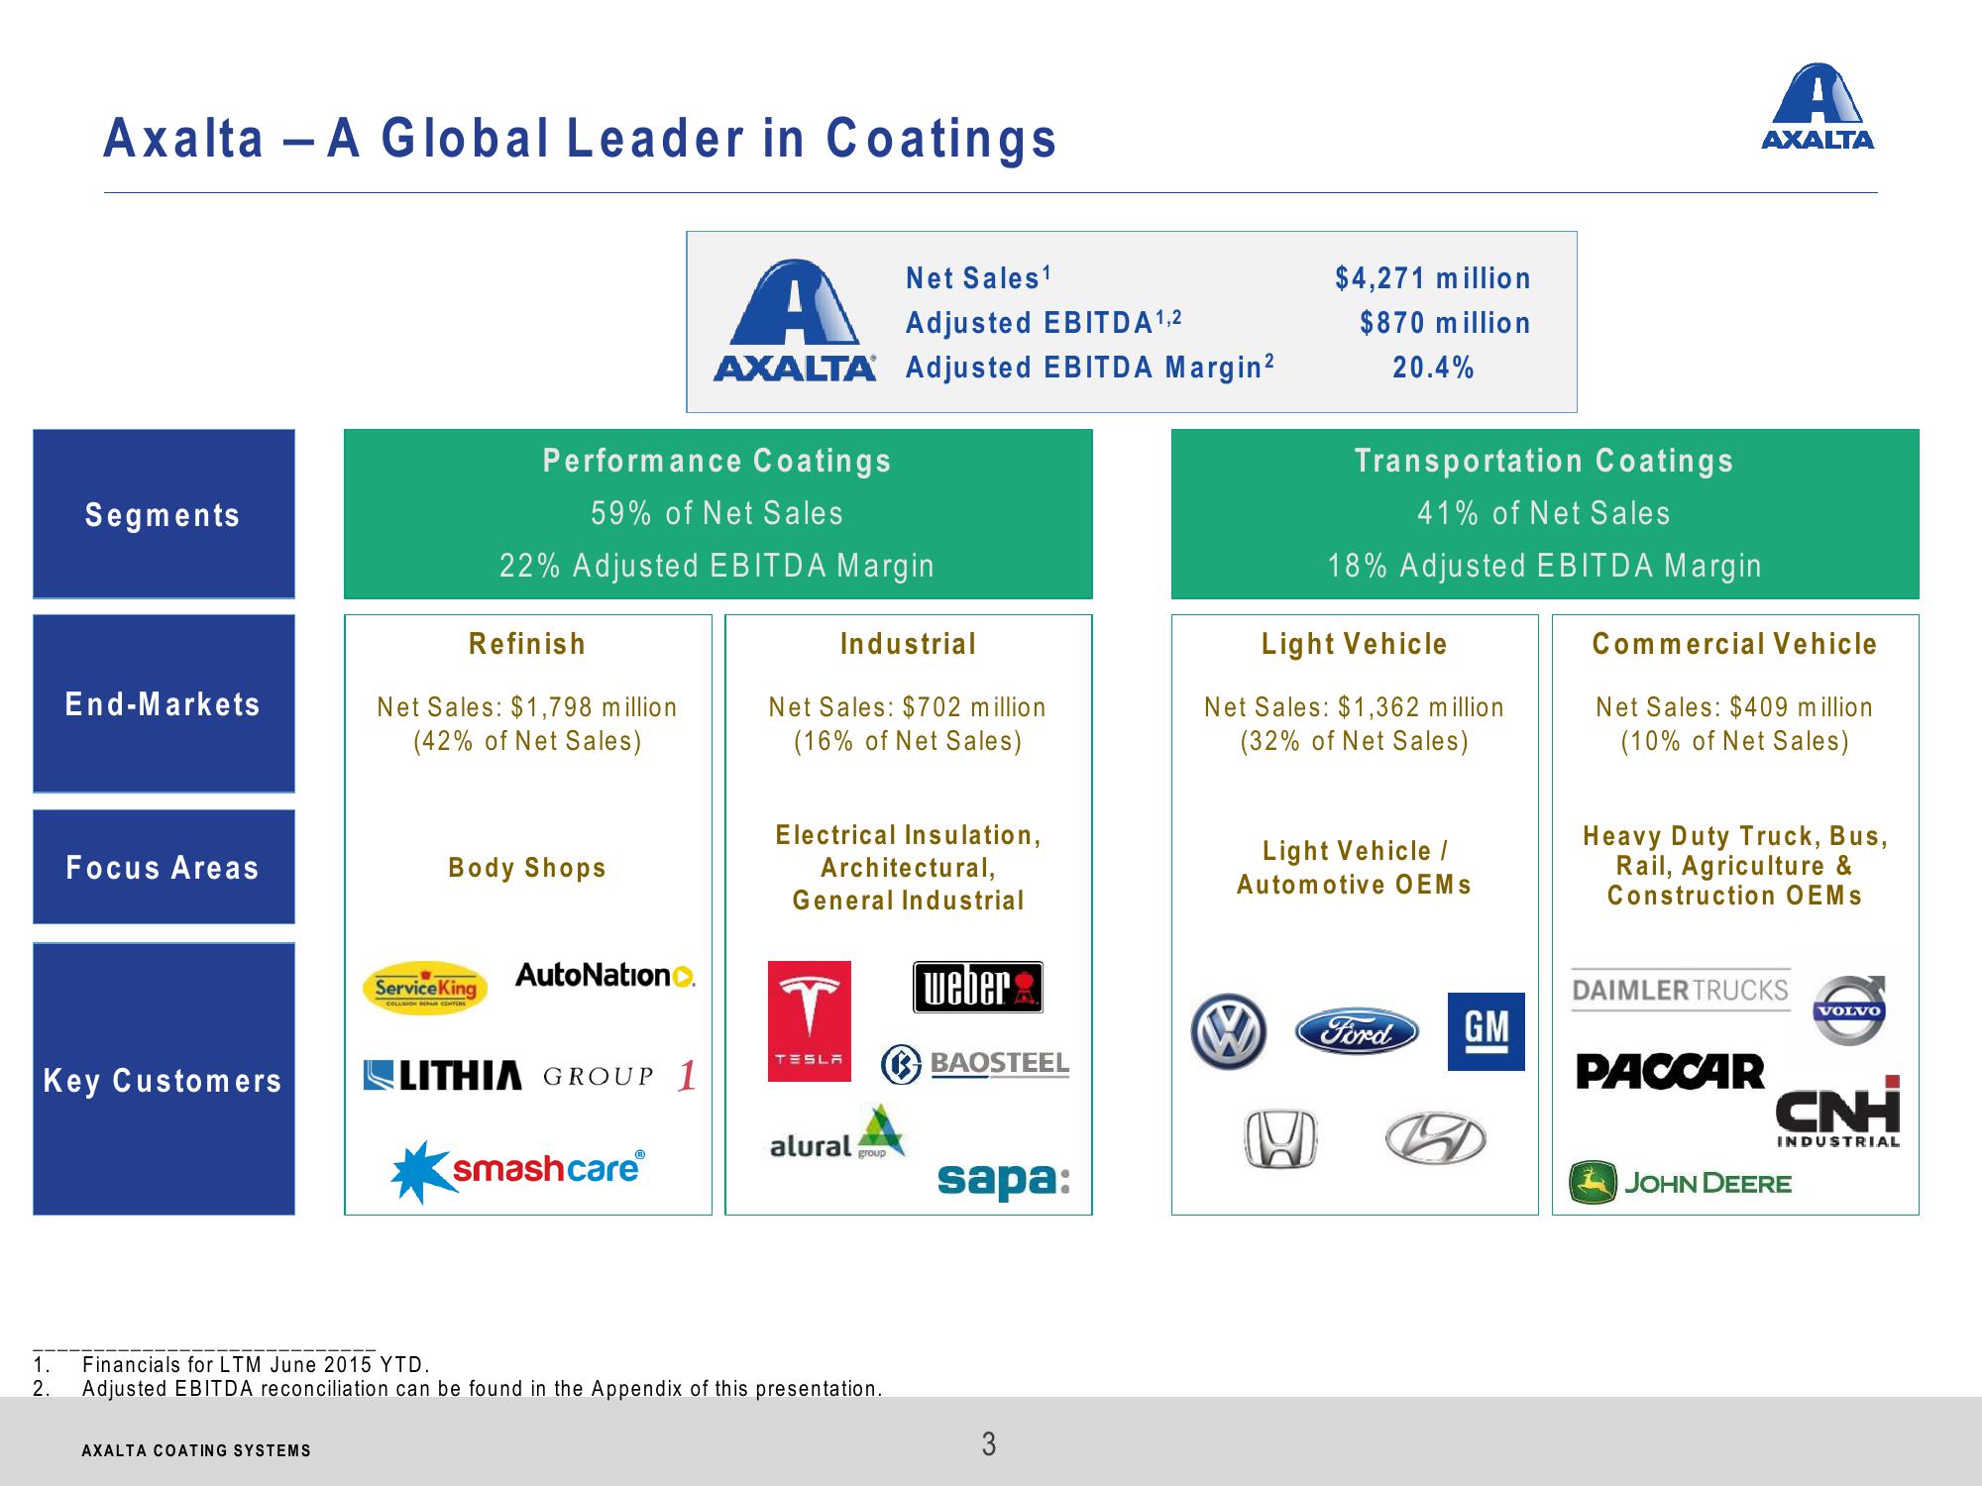1982x1486 pixels.
Task: Click the Transportation Coatings heading
Action: 1544,461
